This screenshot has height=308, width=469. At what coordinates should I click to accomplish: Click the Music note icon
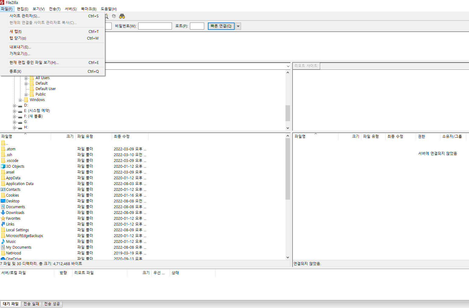(3, 241)
